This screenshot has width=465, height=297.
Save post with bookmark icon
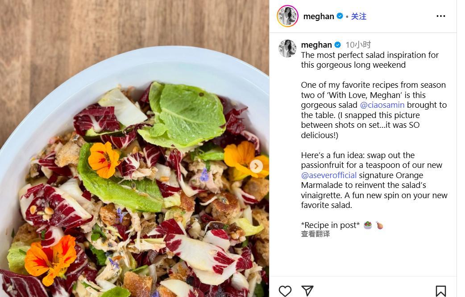tap(441, 291)
